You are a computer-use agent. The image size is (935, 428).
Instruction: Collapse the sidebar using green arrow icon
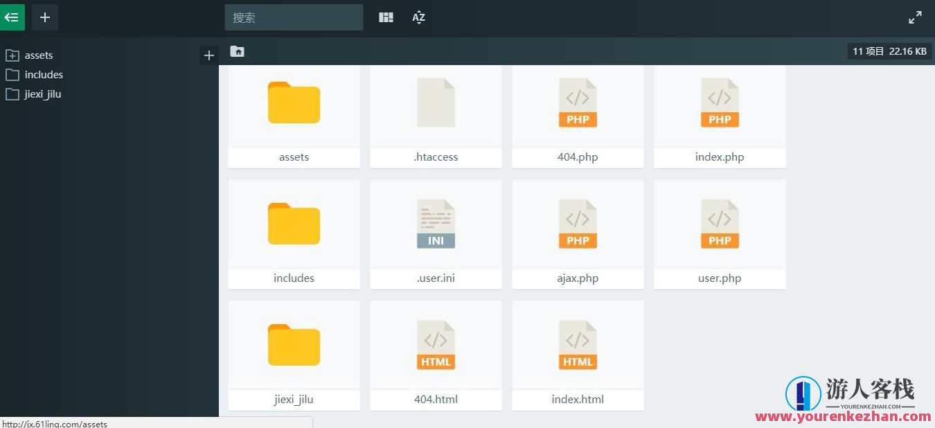pyautogui.click(x=12, y=17)
